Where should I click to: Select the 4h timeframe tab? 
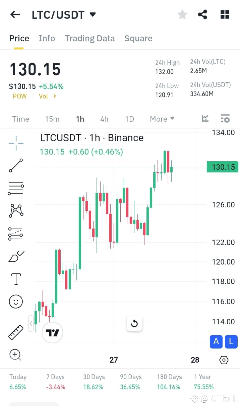(x=104, y=119)
